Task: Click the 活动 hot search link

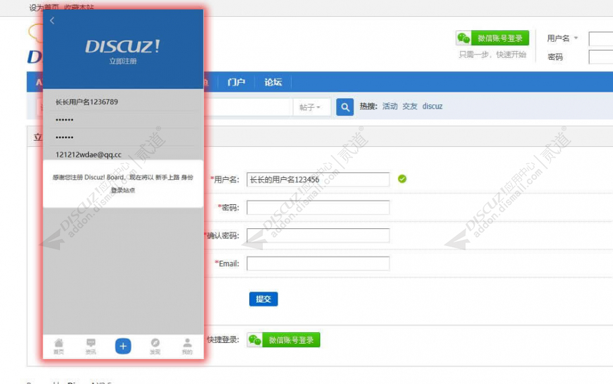Action: 390,106
